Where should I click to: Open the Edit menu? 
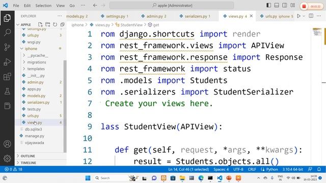[27, 6]
